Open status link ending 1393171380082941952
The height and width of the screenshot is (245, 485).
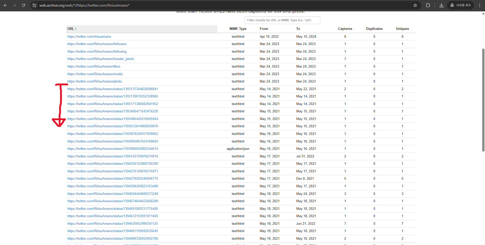(113, 104)
